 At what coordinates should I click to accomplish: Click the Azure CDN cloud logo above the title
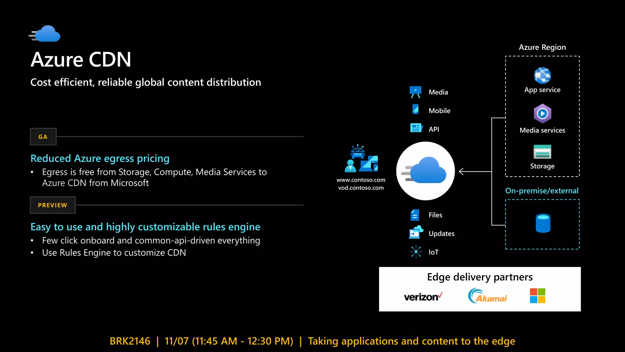[x=45, y=34]
